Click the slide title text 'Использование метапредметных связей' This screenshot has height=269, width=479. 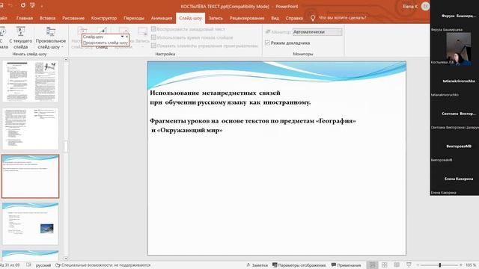tap(215, 93)
